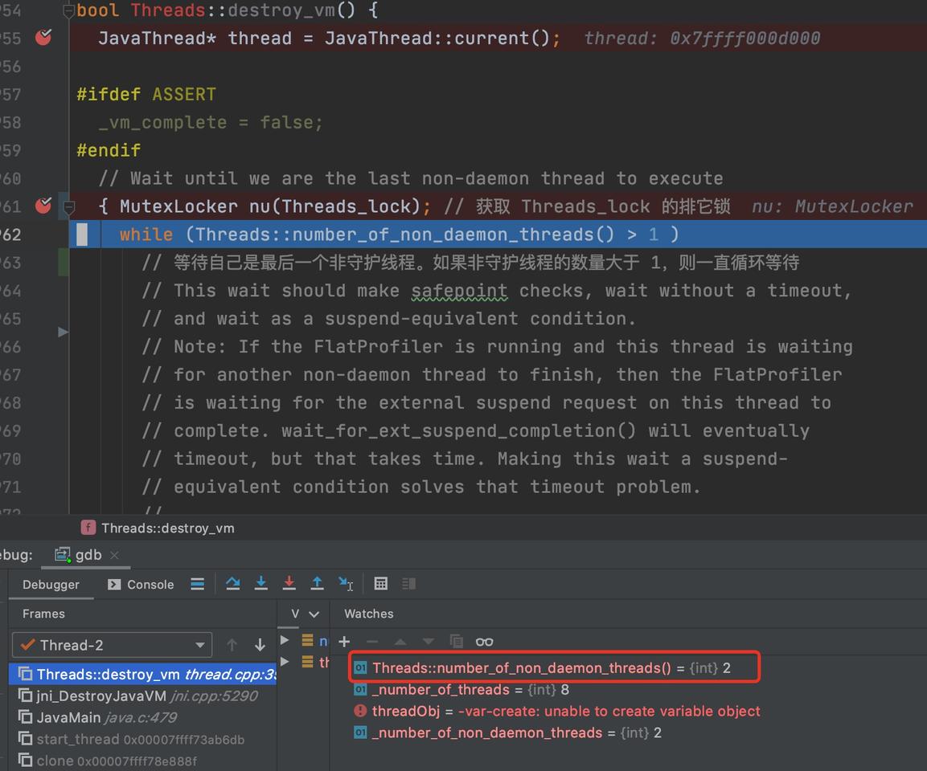Select the _number_of_threads = 8 watch
Screen dimensions: 927x771
(x=461, y=690)
